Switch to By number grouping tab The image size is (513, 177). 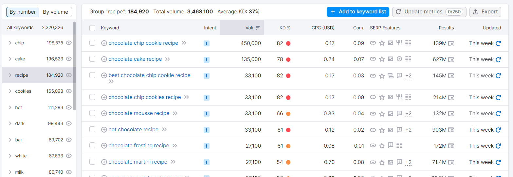tap(23, 12)
